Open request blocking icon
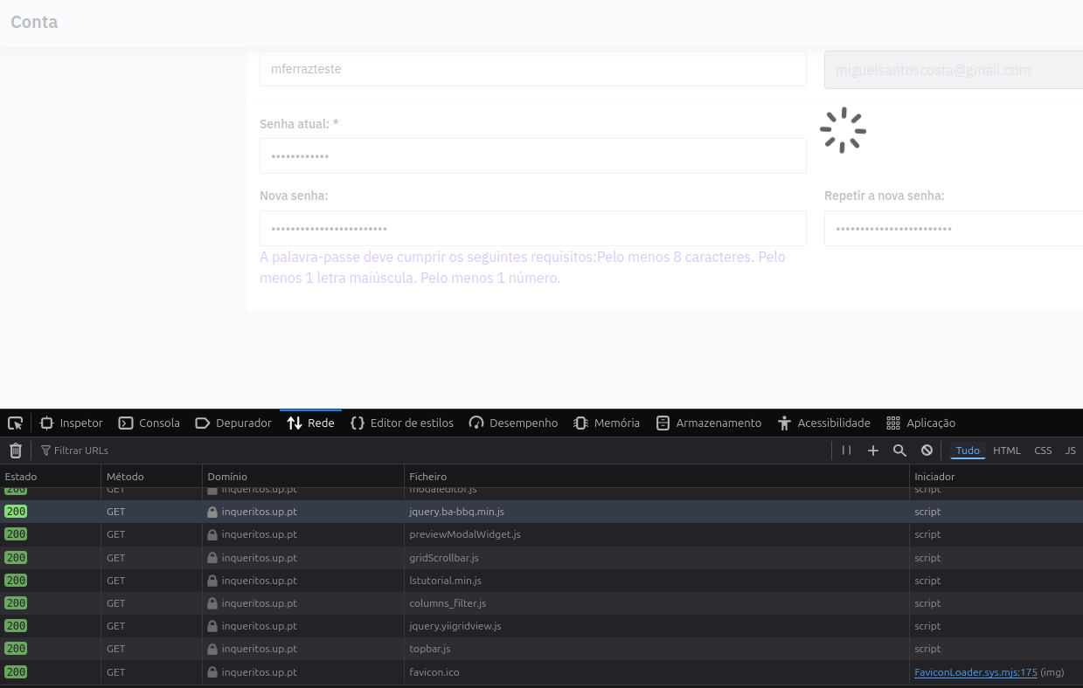The image size is (1083, 688). pos(927,451)
